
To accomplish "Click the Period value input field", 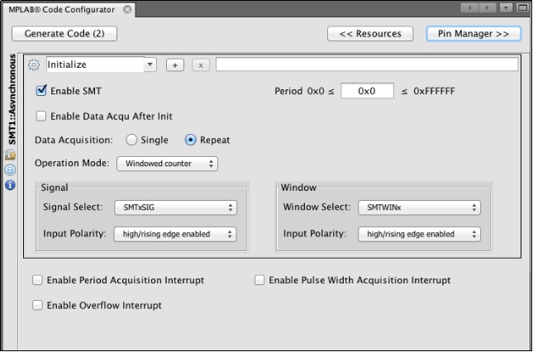I will [368, 91].
